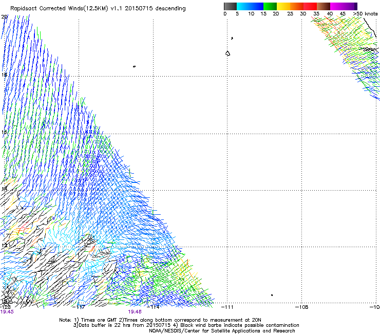Click the longitude axis label '-114'
The image size is (380, 334).
(x=153, y=307)
